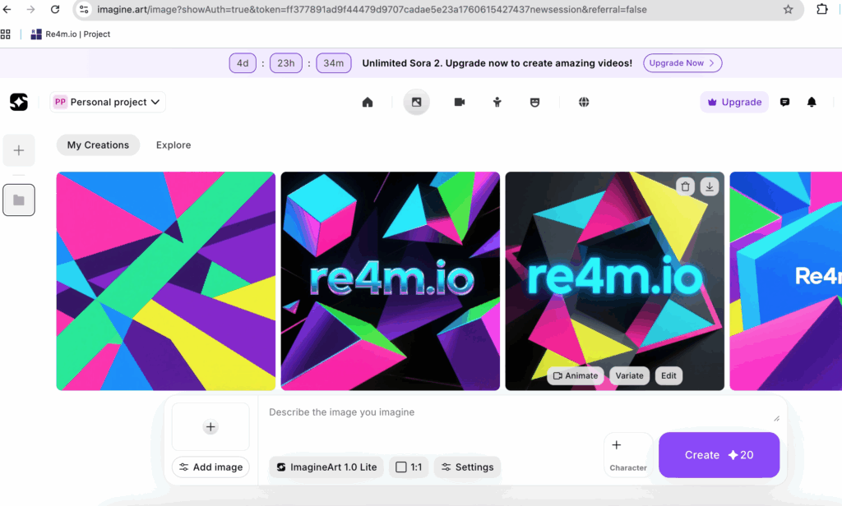Click the Upgrade Now banner link
This screenshot has width=842, height=506.
pos(682,63)
